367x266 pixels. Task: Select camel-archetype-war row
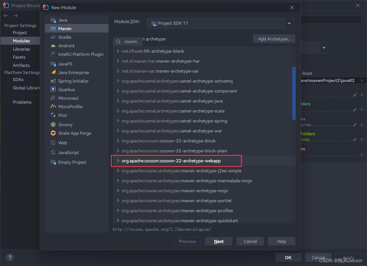click(204, 131)
